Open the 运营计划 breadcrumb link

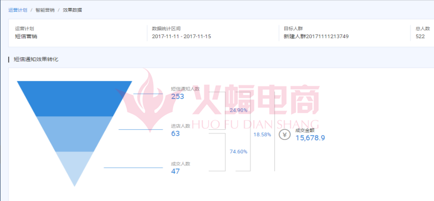tap(18, 10)
